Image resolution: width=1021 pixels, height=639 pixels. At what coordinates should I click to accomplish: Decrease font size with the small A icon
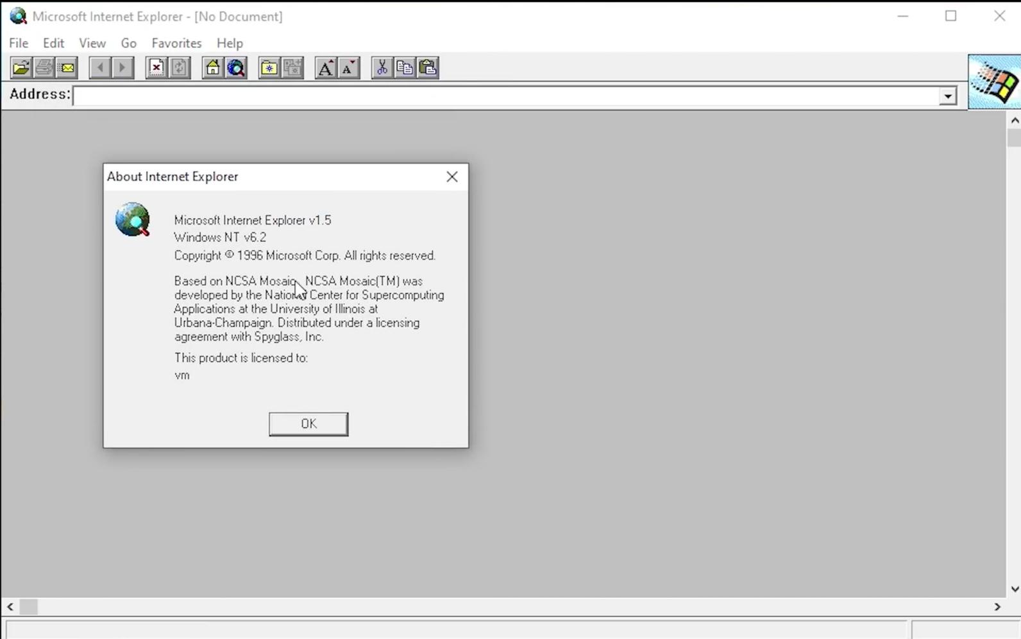348,67
